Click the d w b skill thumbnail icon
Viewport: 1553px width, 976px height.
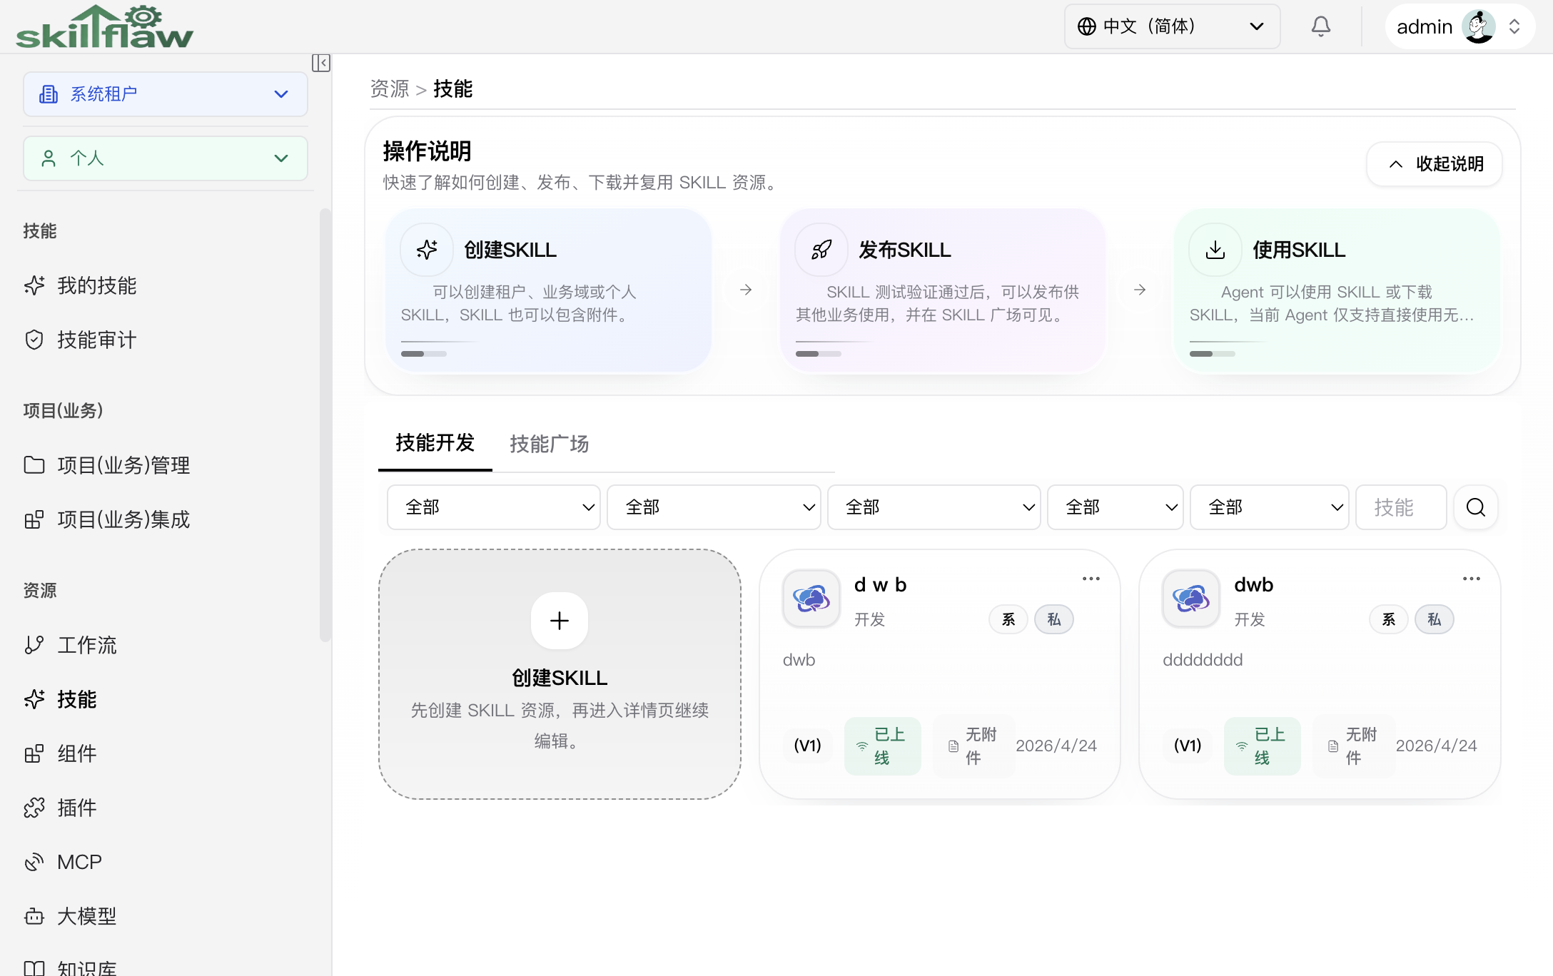tap(811, 599)
